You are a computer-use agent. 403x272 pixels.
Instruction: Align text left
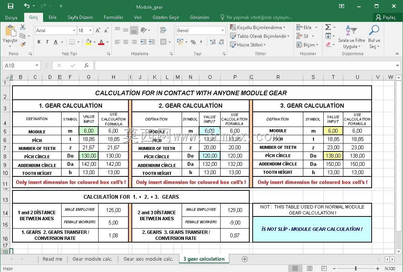[x=117, y=42]
